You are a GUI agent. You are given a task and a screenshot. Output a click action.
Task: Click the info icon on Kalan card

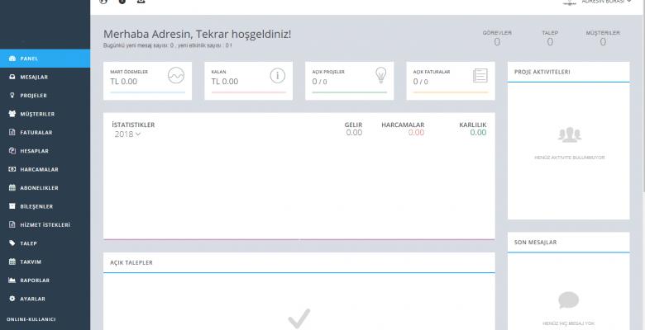[278, 76]
